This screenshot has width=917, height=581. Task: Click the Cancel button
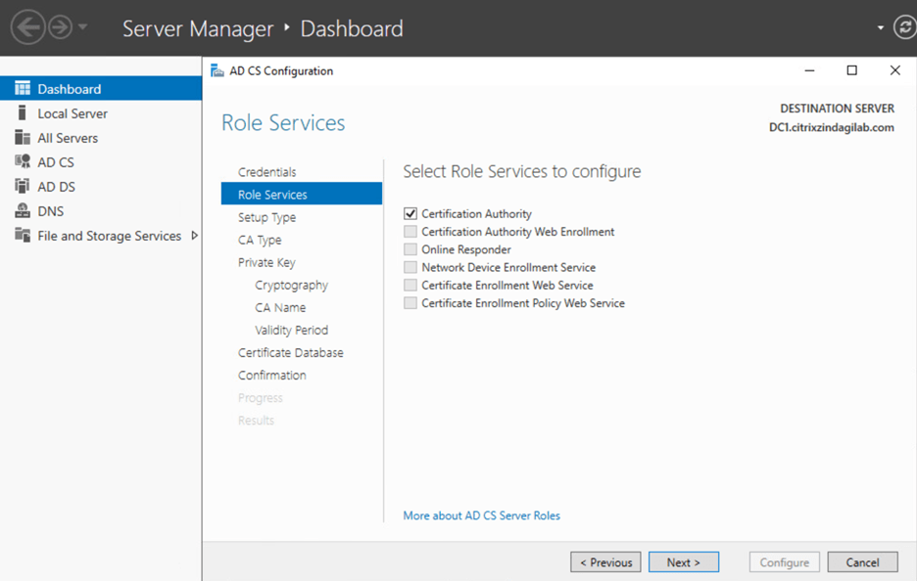click(862, 562)
